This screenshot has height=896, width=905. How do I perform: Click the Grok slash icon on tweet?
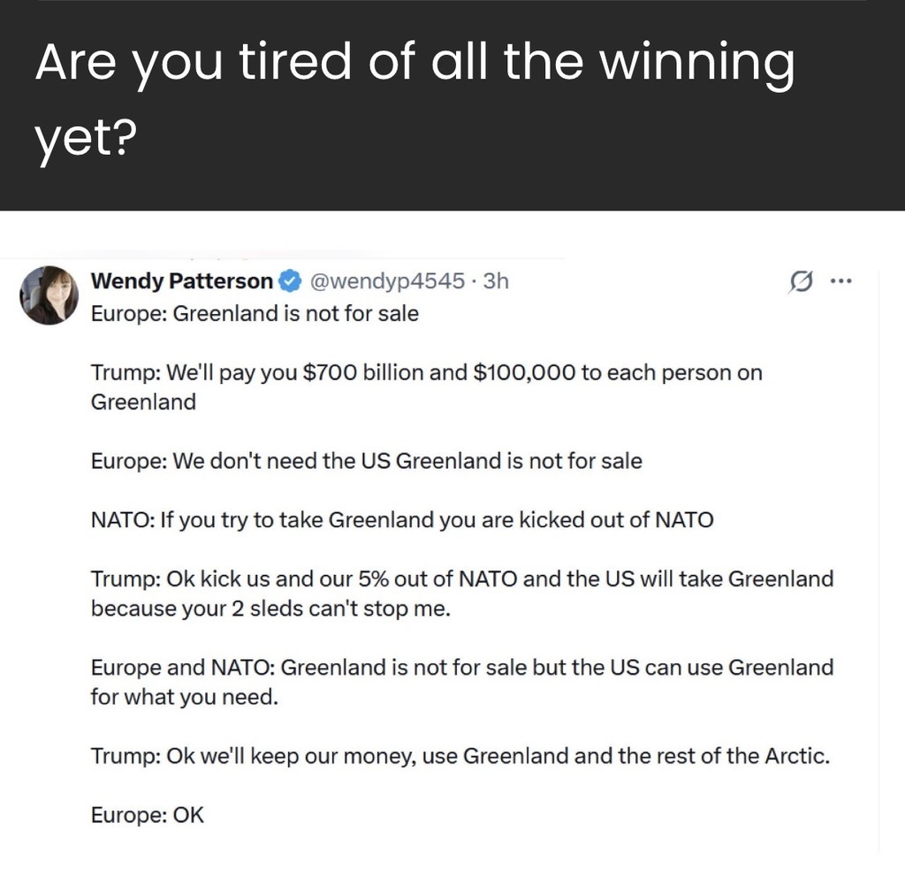(x=800, y=282)
